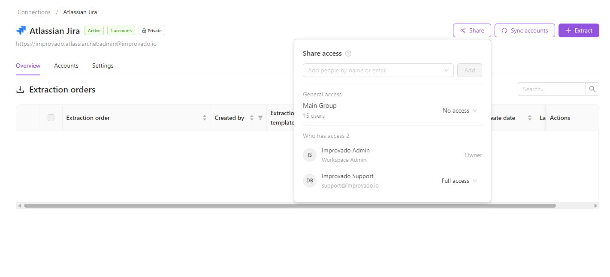Click the help icon next to Share access
The height and width of the screenshot is (277, 610).
pos(348,54)
